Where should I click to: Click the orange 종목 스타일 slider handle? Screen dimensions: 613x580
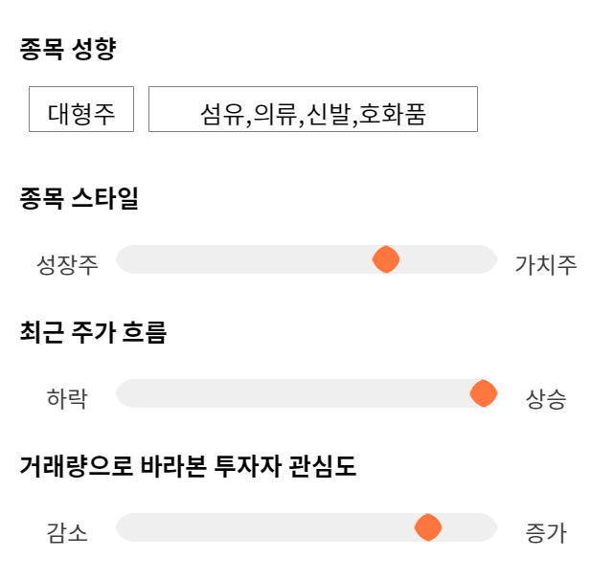[386, 259]
